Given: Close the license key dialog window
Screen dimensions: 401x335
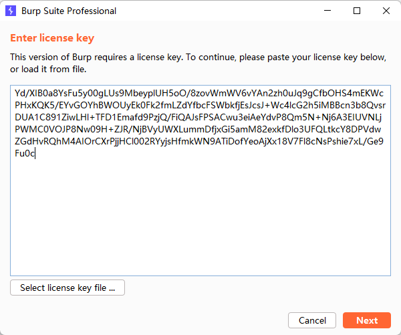Looking at the screenshot, I should coord(386,11).
